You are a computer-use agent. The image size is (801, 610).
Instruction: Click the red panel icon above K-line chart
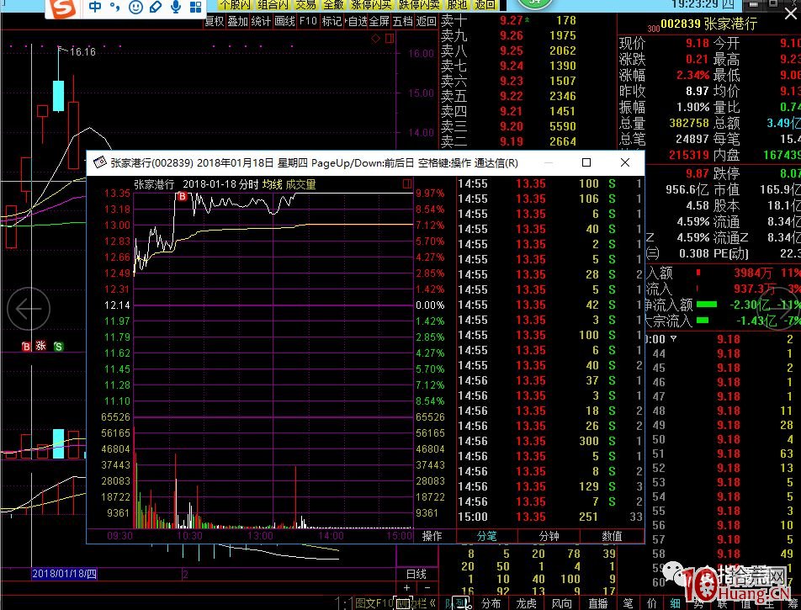point(390,39)
